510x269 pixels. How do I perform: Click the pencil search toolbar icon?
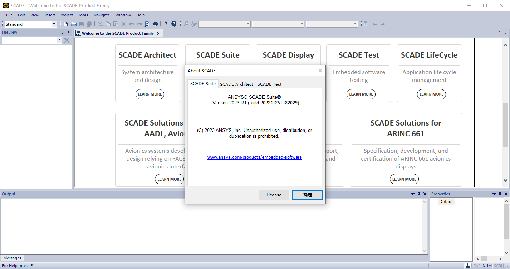194,24
